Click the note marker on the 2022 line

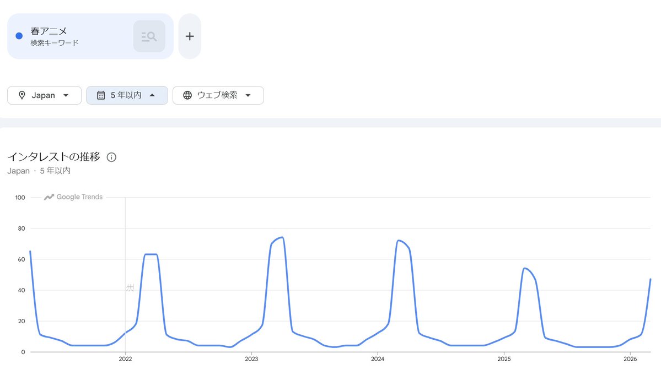(x=130, y=287)
